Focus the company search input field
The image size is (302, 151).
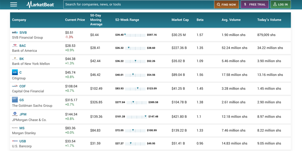[139, 4]
